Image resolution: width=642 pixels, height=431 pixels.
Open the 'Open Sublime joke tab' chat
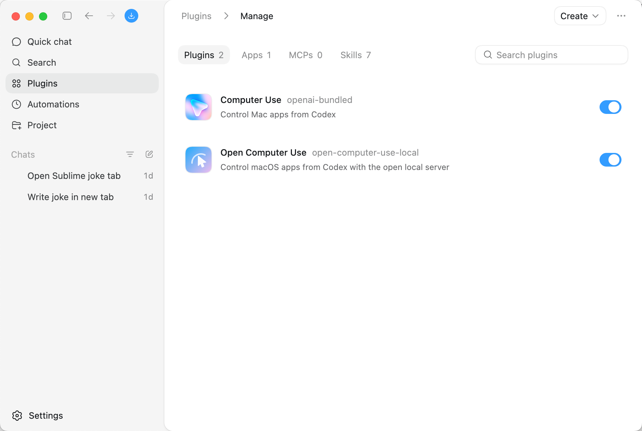[x=74, y=176]
